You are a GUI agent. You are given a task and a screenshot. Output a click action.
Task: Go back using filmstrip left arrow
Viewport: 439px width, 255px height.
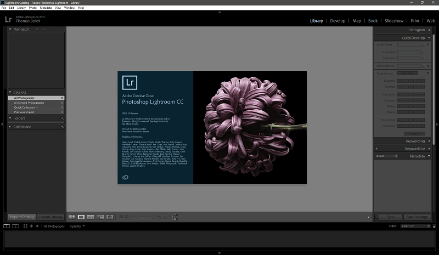pos(31,226)
